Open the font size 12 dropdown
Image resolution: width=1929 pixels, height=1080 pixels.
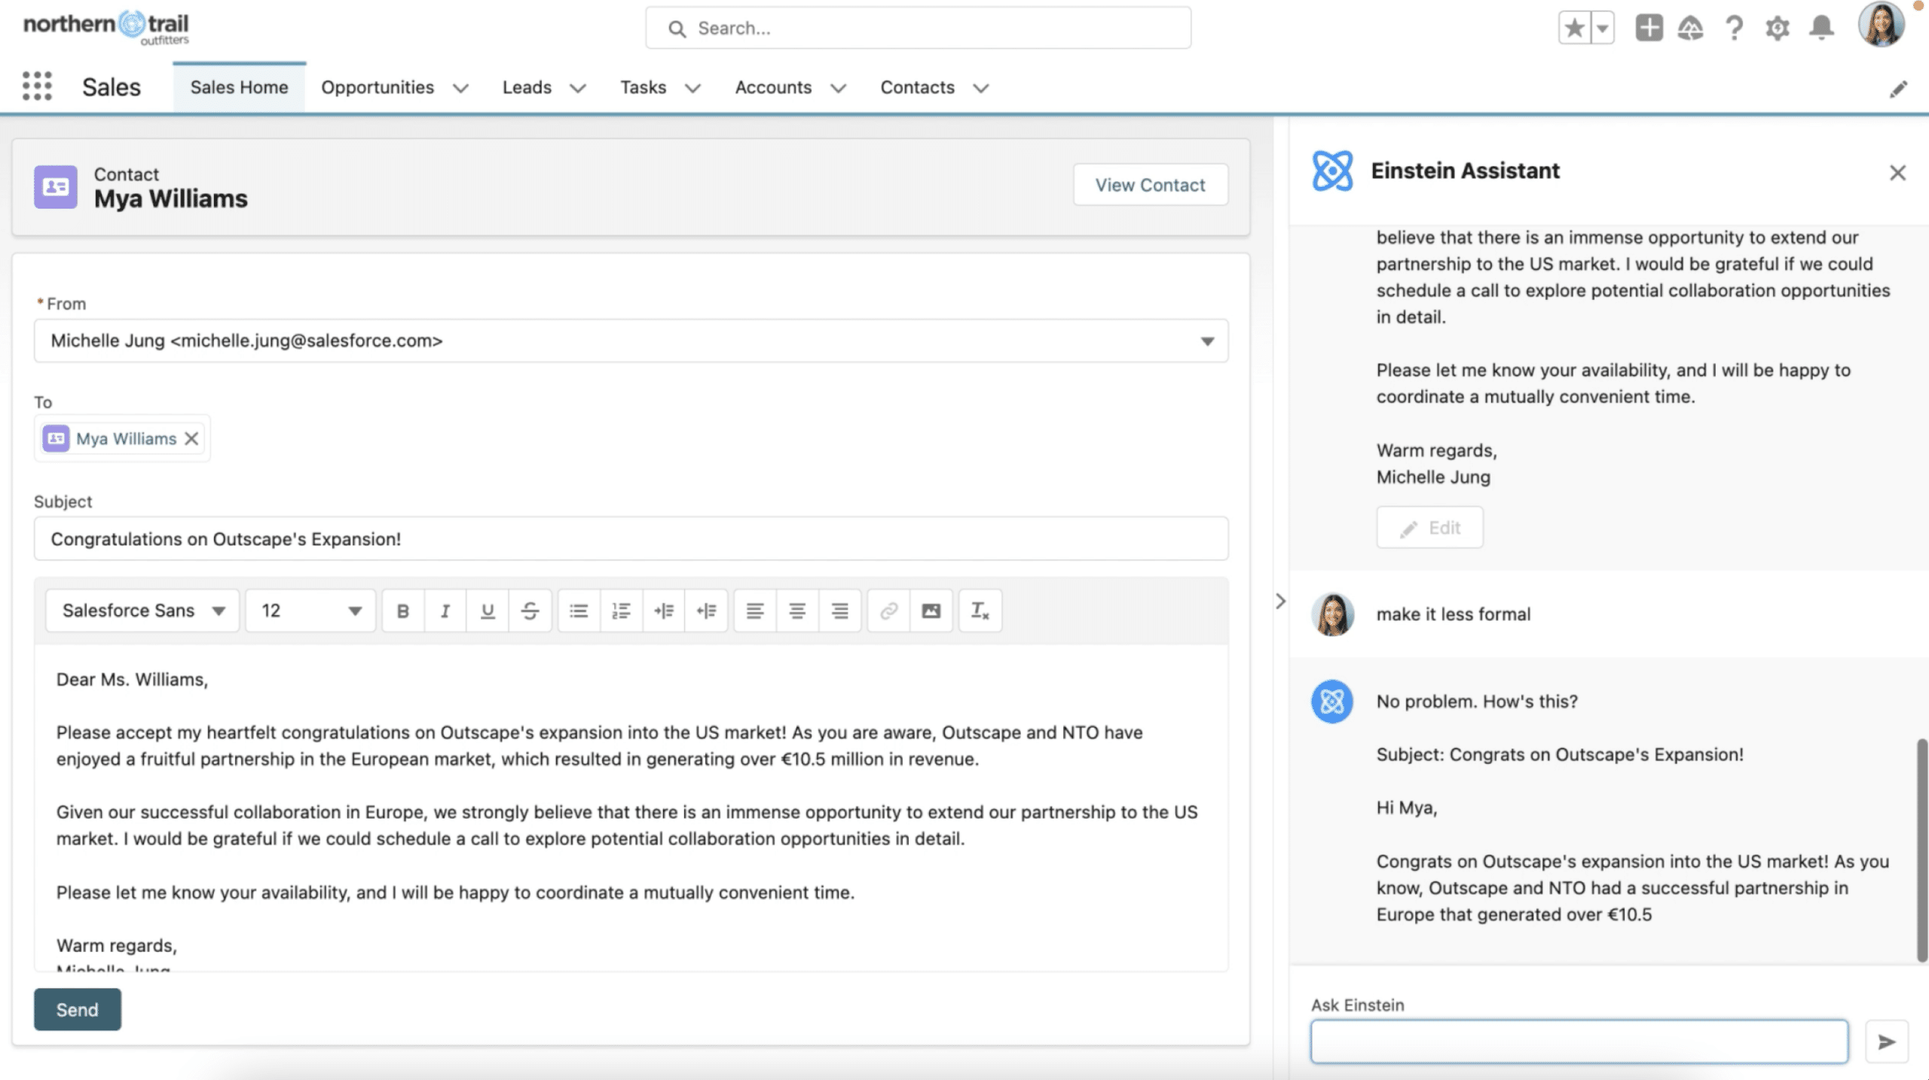coord(310,610)
